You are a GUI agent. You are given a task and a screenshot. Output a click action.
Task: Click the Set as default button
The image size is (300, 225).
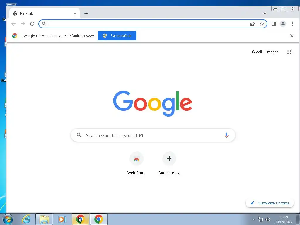coord(117,36)
